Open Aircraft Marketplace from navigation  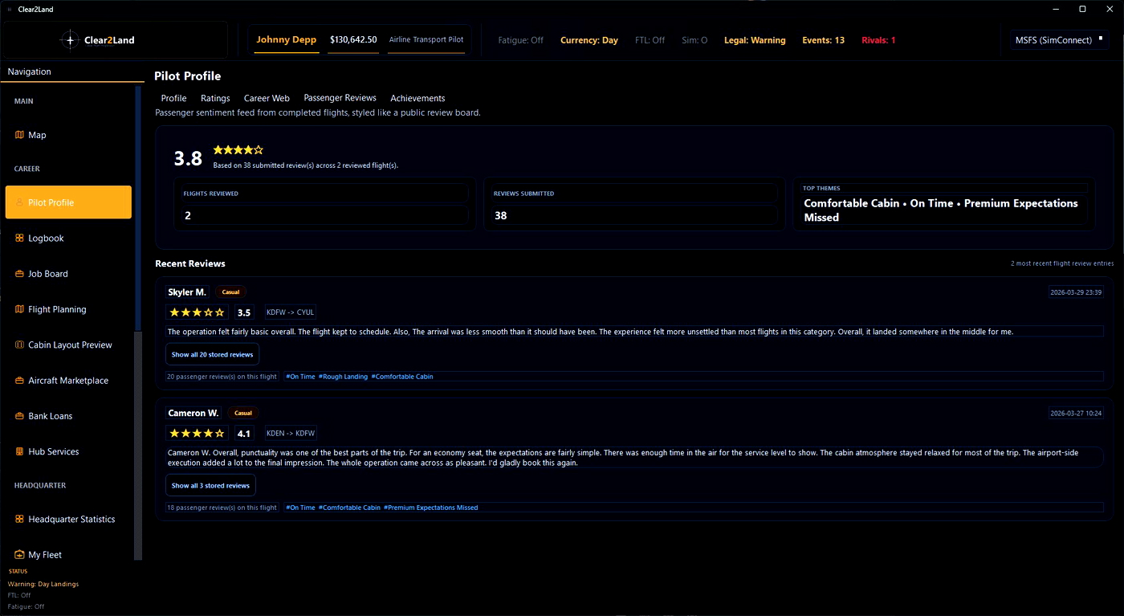(68, 381)
